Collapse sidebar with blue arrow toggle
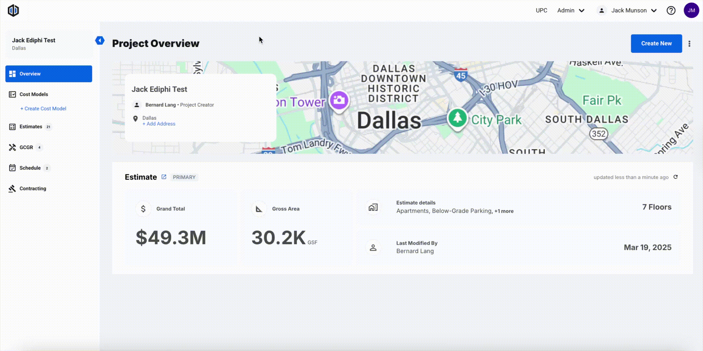Screen dimensions: 703x351 coord(100,40)
